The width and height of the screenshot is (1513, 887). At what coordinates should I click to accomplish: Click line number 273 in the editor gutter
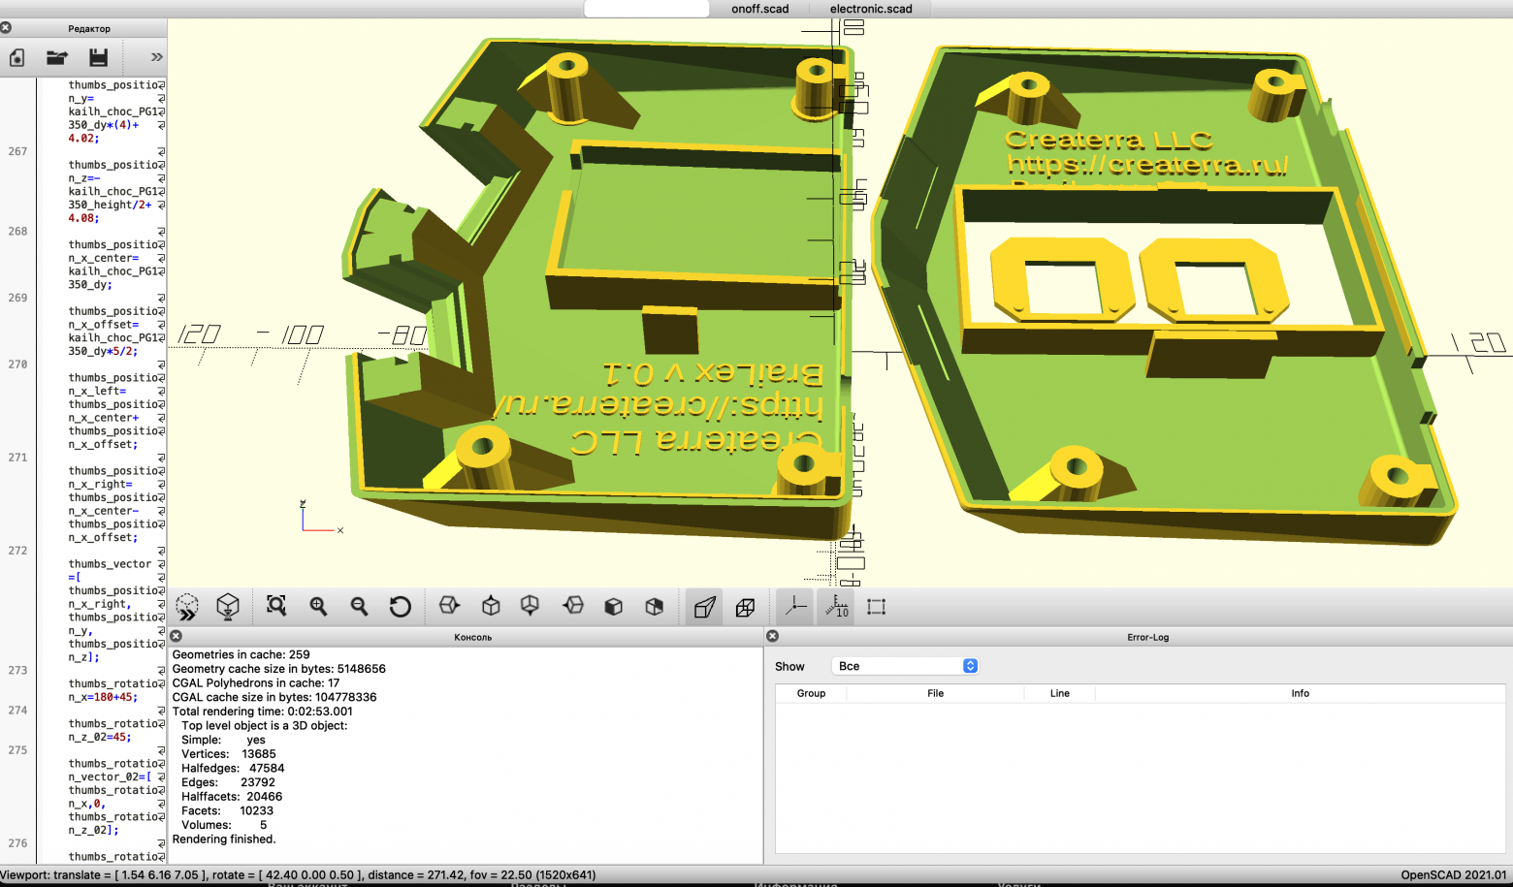pos(17,670)
